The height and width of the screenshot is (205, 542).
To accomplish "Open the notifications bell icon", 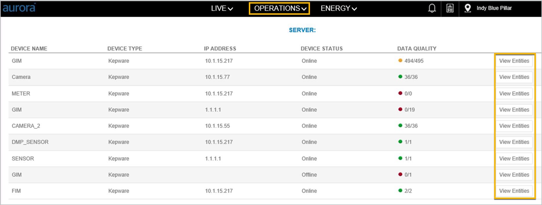I will pyautogui.click(x=432, y=8).
